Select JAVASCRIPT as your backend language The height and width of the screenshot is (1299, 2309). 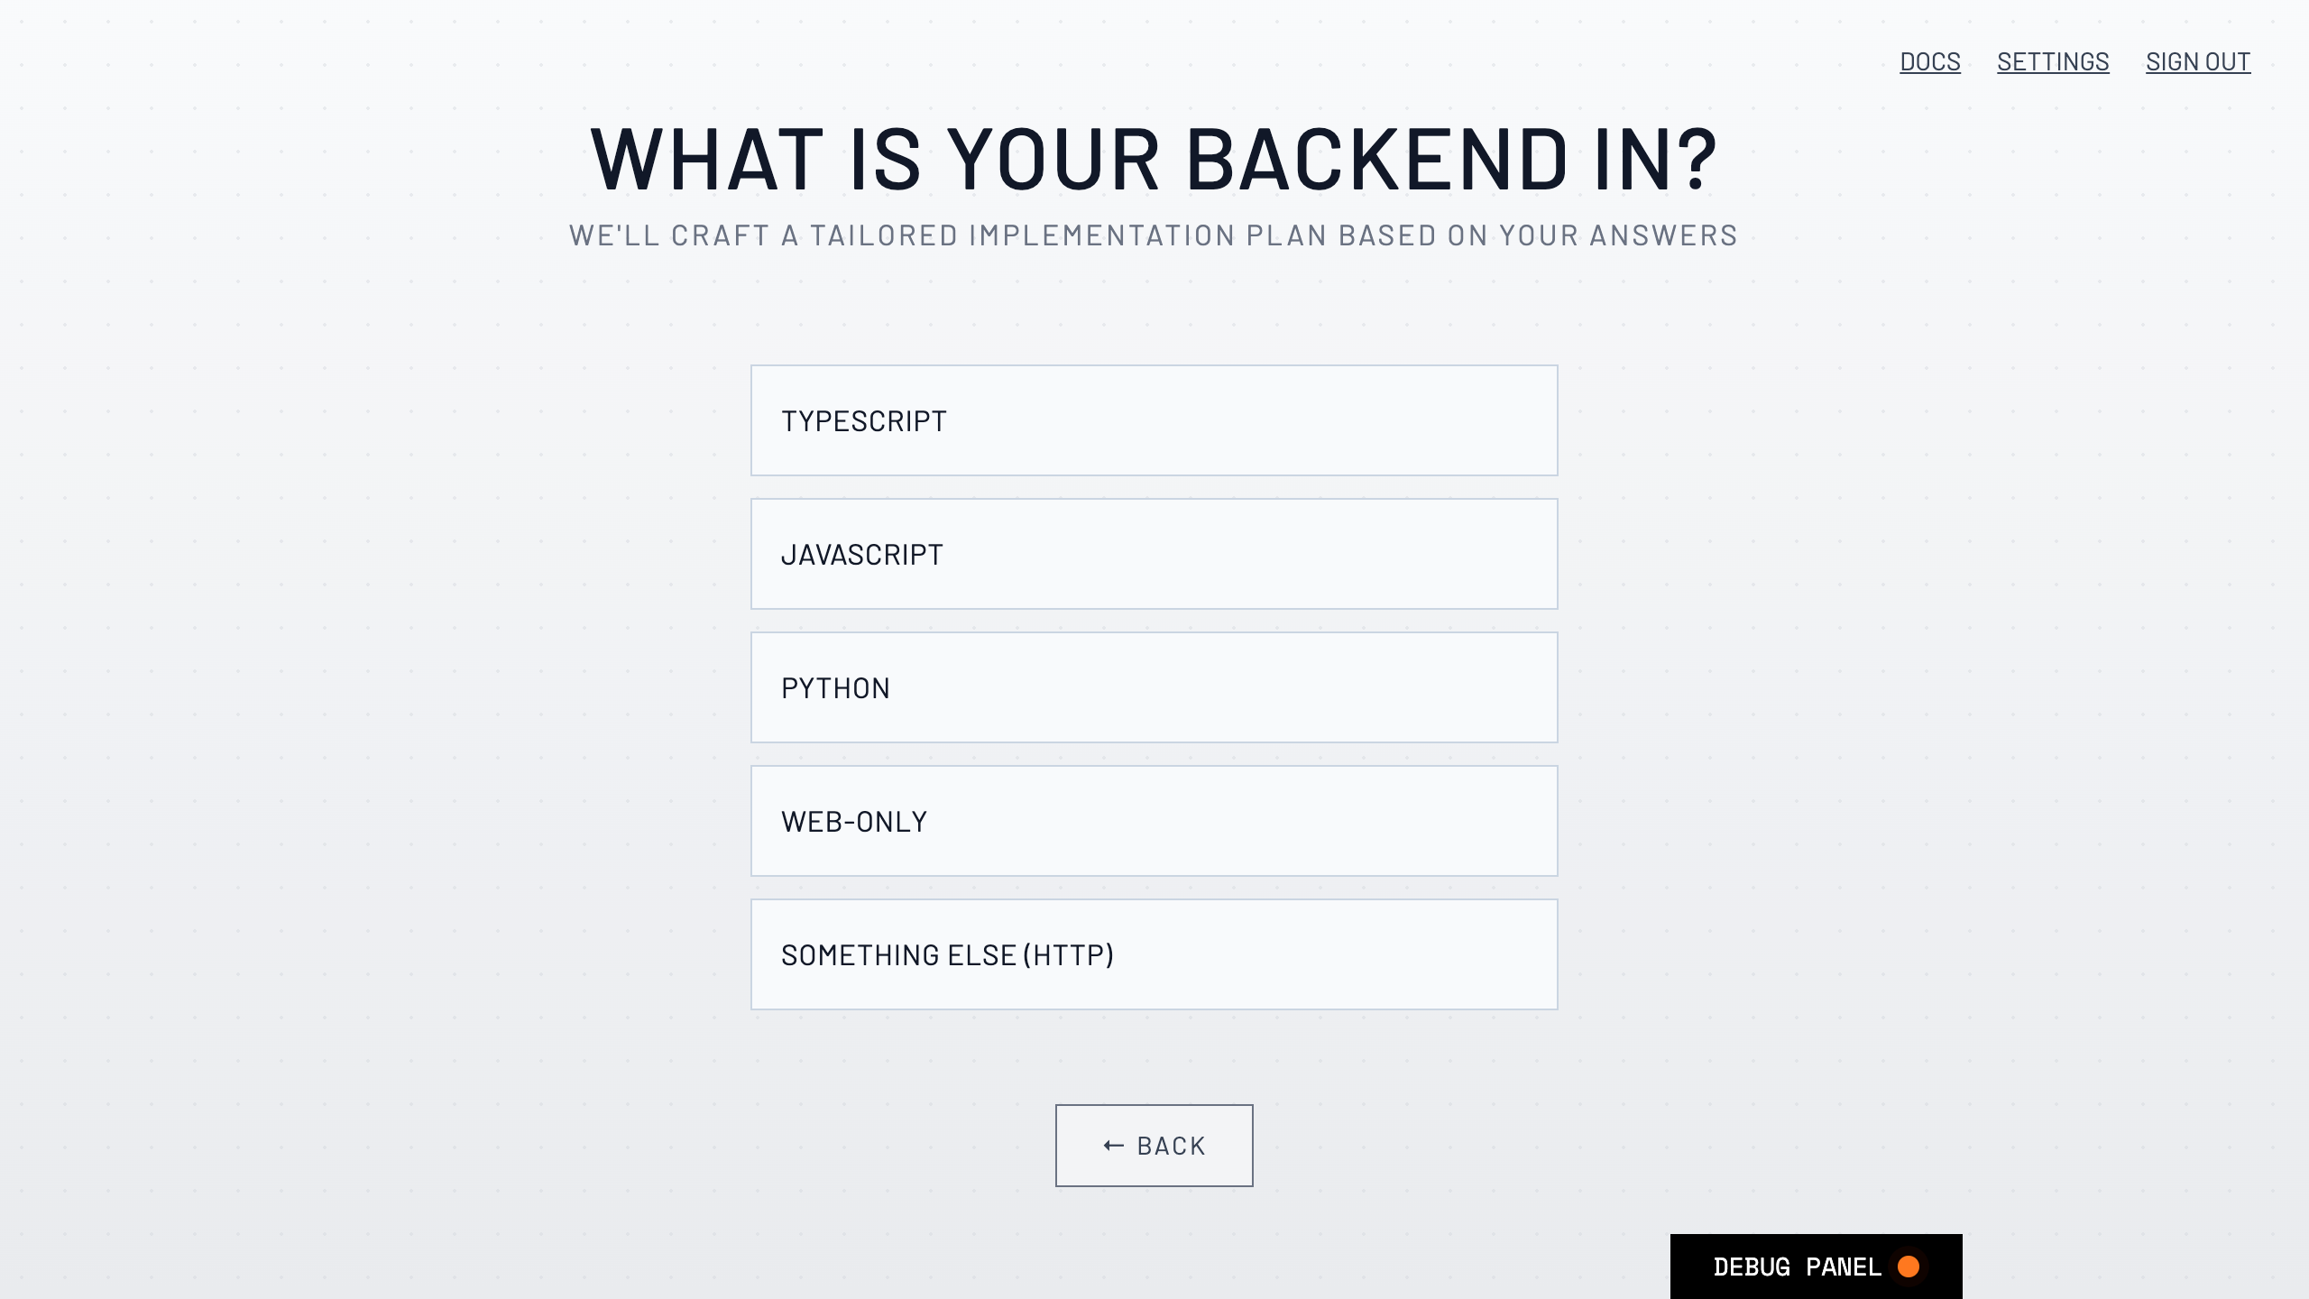pos(1153,553)
